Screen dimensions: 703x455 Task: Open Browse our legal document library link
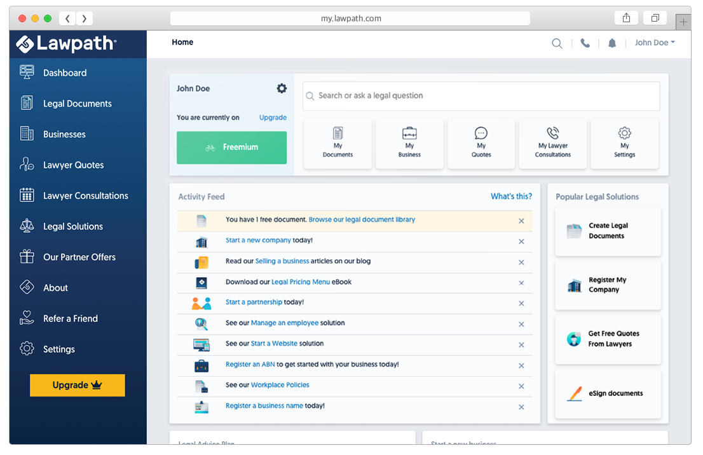coord(362,220)
